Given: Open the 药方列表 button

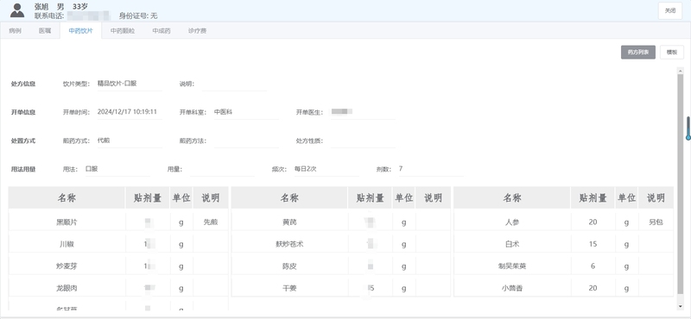Looking at the screenshot, I should point(638,52).
